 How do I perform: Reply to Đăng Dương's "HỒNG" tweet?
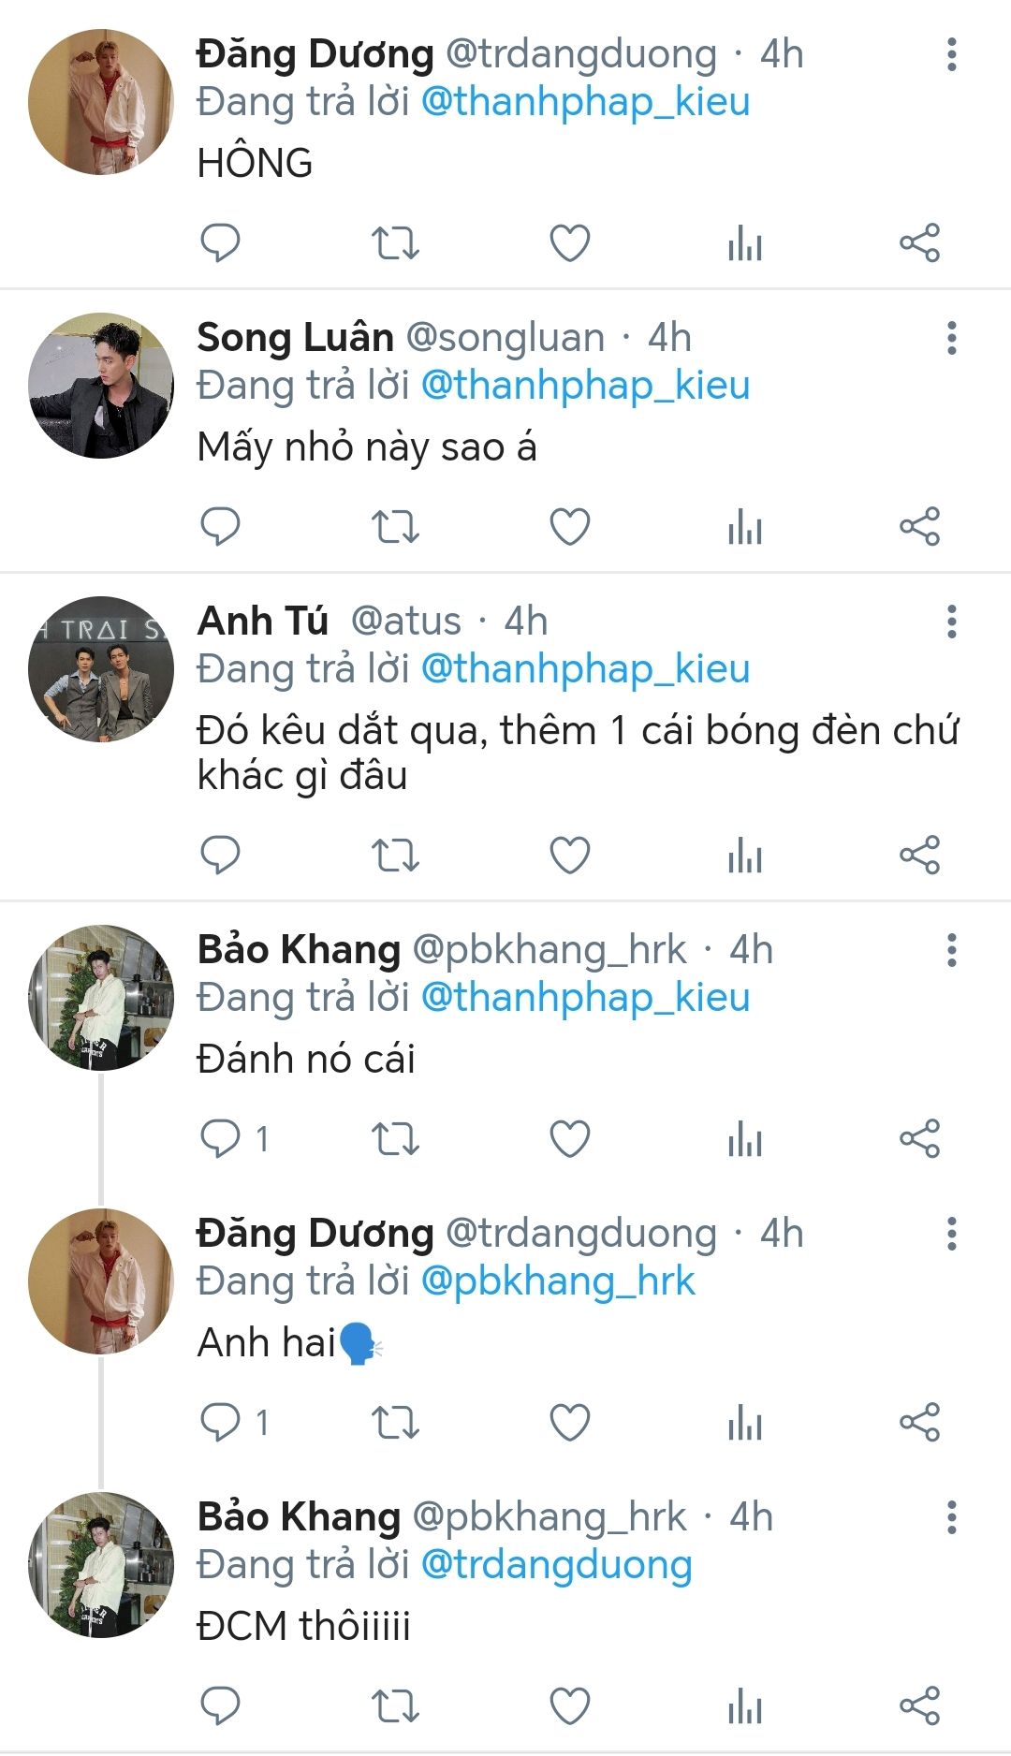[x=221, y=243]
